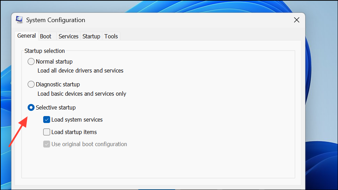Screen dimensions: 338x190
Task: Click the red arrow annotation
Action: pyautogui.click(x=18, y=131)
